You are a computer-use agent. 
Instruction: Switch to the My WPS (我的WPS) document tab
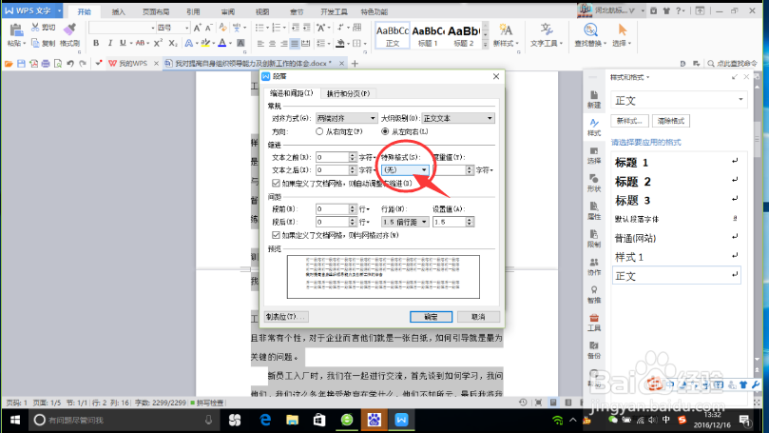[x=132, y=64]
